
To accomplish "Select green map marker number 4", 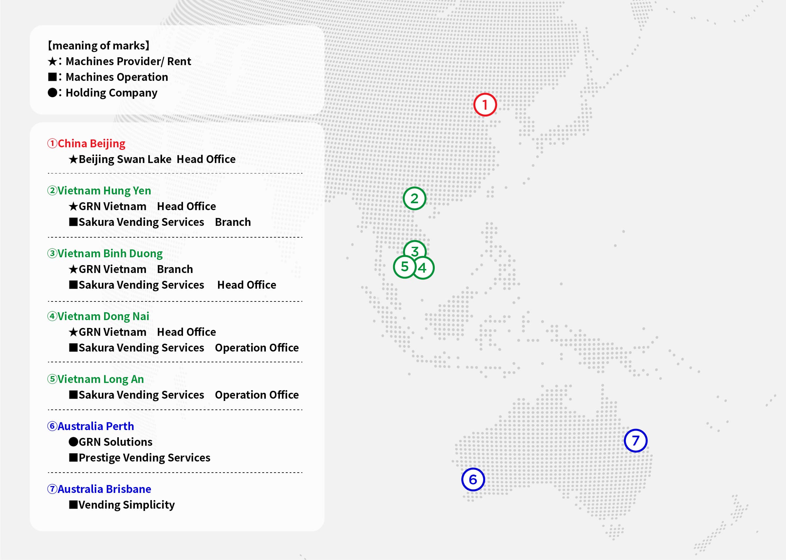I will coord(424,268).
